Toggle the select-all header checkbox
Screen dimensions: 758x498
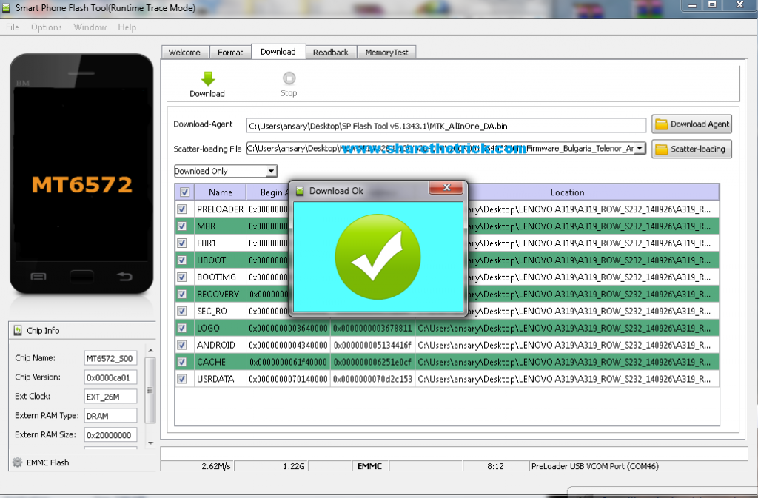coord(184,192)
